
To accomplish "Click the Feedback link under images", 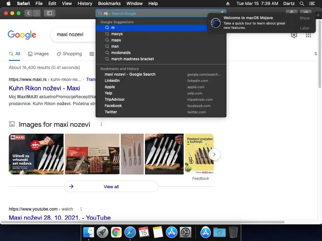I will pos(200,179).
